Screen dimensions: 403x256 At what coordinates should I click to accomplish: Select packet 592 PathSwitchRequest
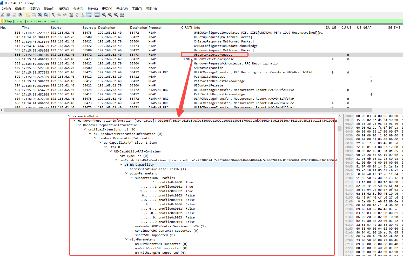pos(202,77)
